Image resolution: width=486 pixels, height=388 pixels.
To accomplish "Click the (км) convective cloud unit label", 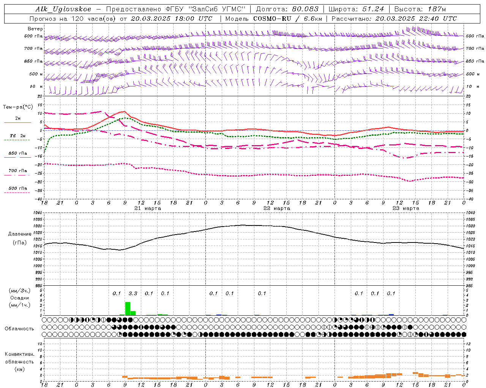I will coord(19,369).
